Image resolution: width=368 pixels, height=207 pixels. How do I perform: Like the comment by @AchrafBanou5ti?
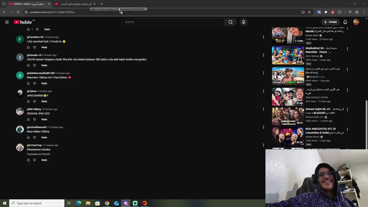click(x=28, y=137)
